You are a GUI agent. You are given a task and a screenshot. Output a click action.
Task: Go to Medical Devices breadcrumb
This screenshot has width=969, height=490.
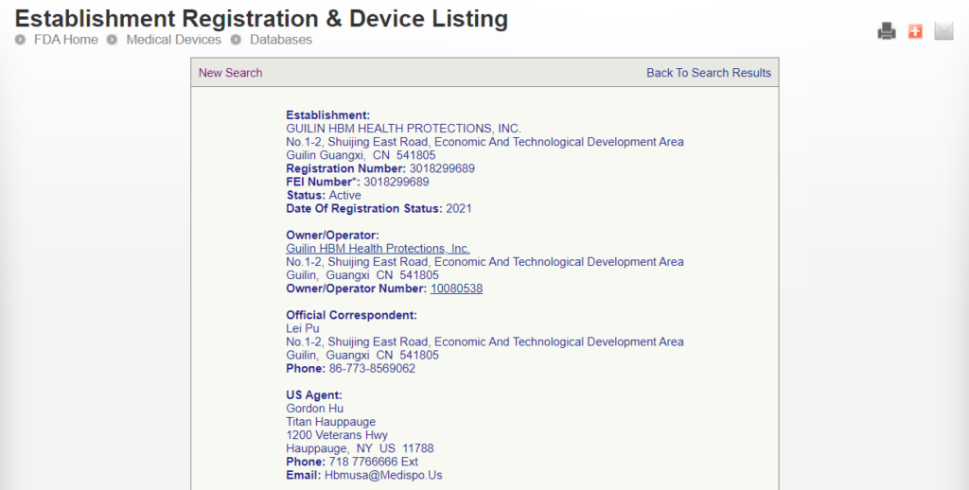[x=174, y=40]
